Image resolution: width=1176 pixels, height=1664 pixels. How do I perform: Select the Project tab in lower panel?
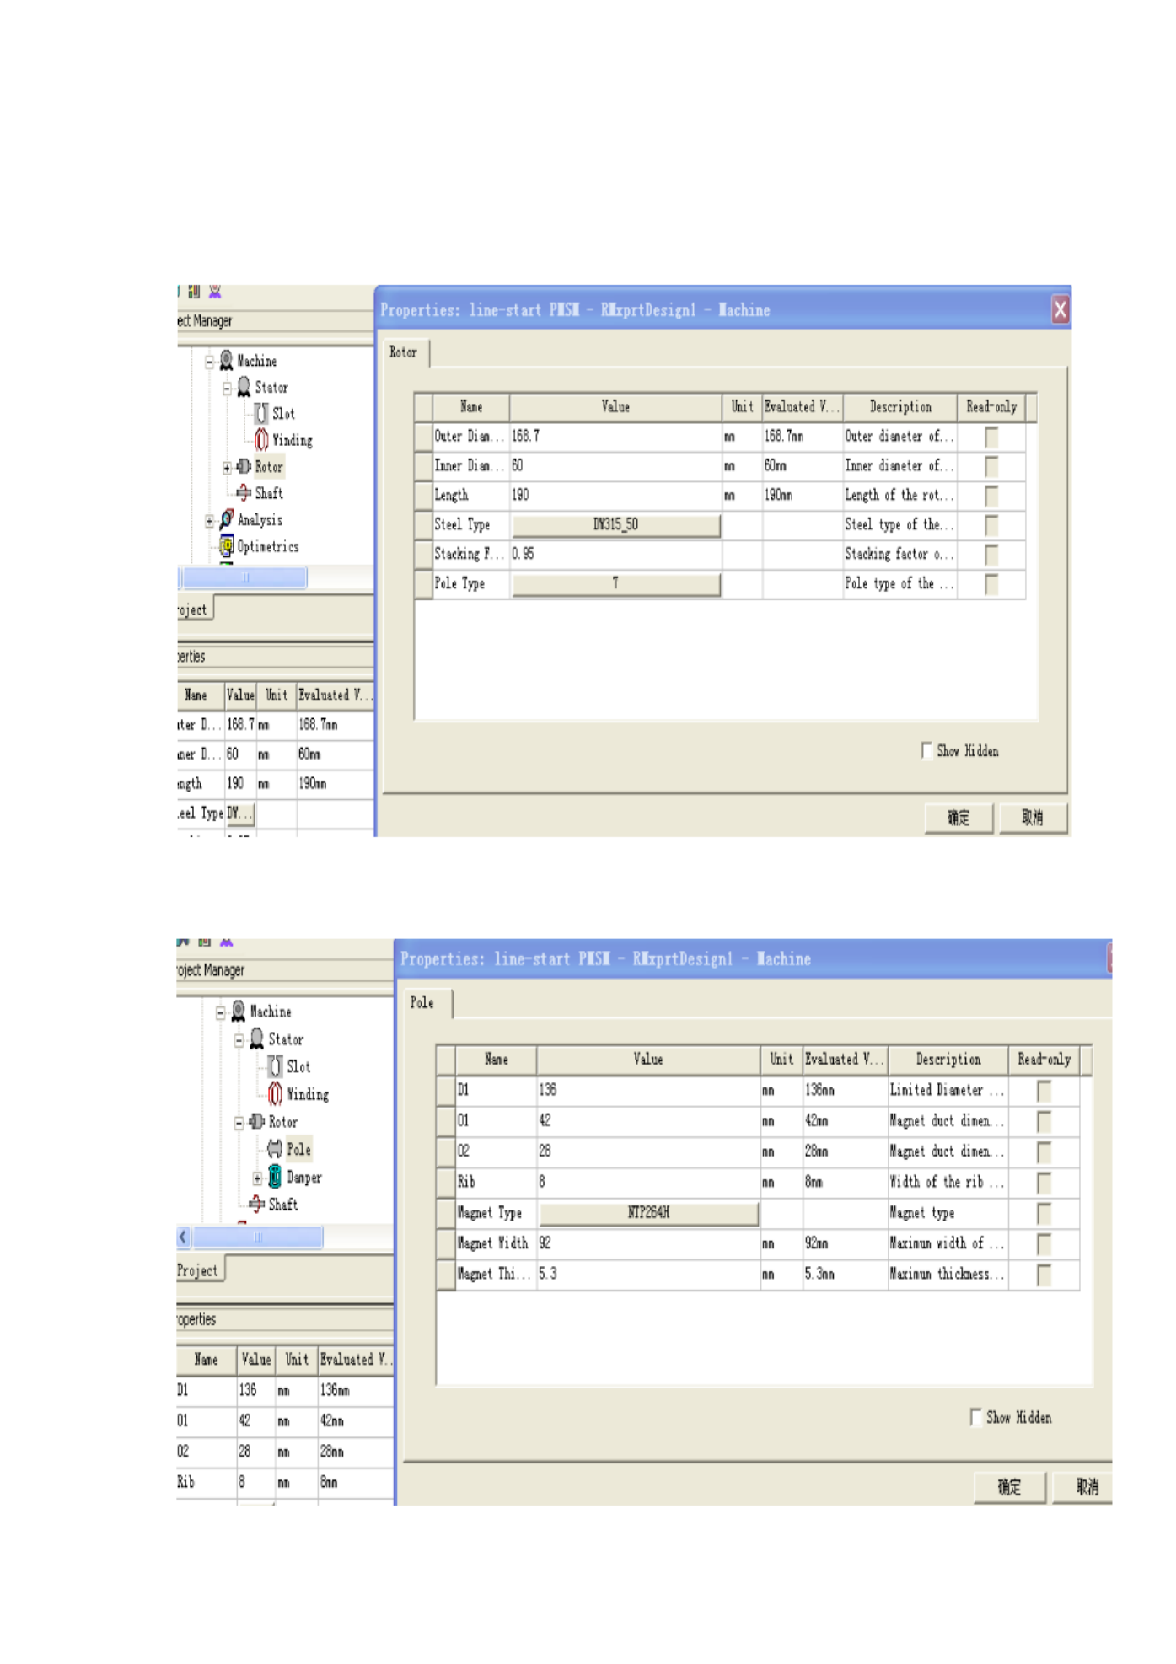pos(199,1270)
